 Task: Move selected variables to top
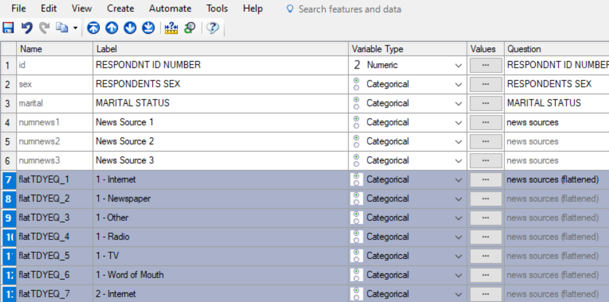pos(94,28)
